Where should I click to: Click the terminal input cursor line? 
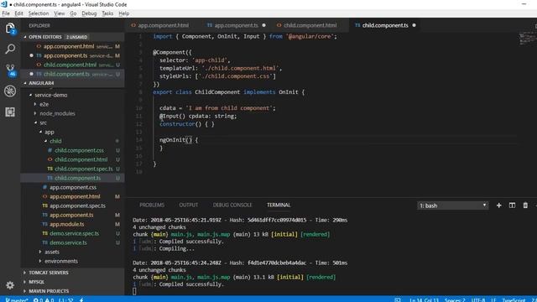(134, 291)
